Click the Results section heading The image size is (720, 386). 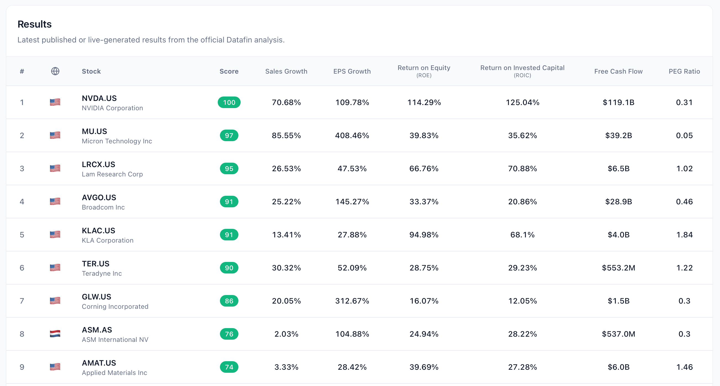click(x=34, y=24)
